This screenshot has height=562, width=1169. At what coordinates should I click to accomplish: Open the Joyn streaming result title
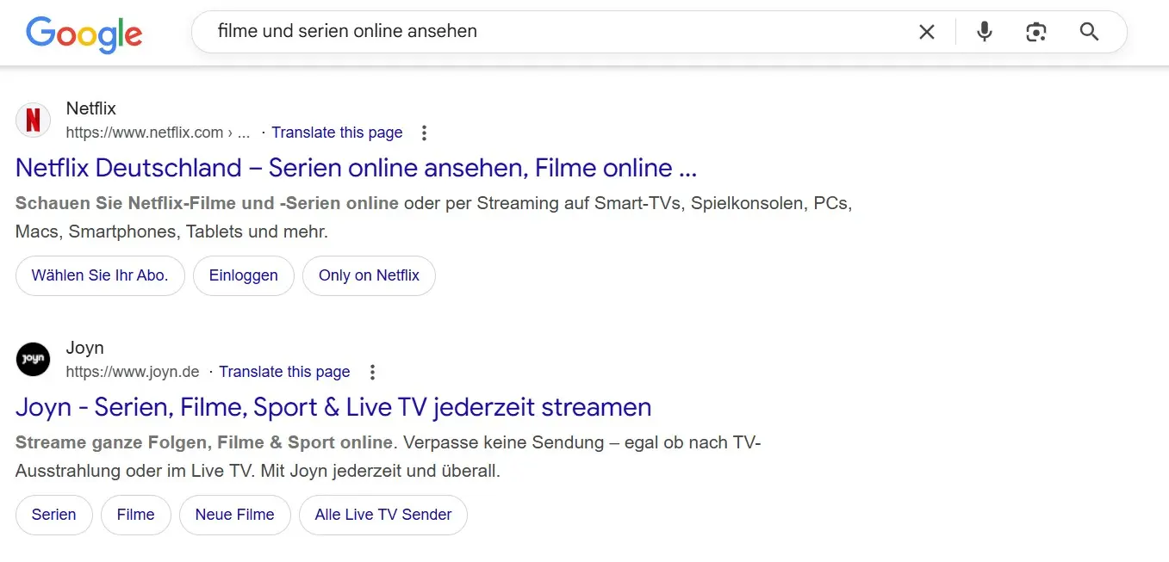point(333,406)
